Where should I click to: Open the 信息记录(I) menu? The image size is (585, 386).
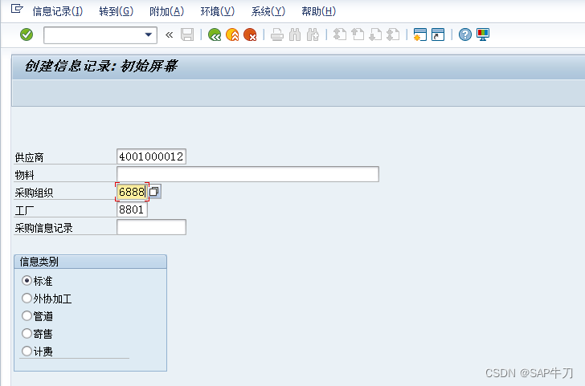[x=58, y=11]
